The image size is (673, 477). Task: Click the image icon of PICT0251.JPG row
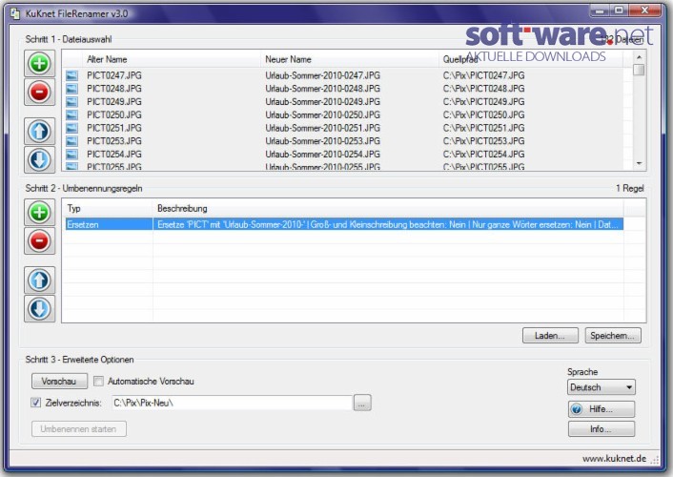[x=71, y=128]
